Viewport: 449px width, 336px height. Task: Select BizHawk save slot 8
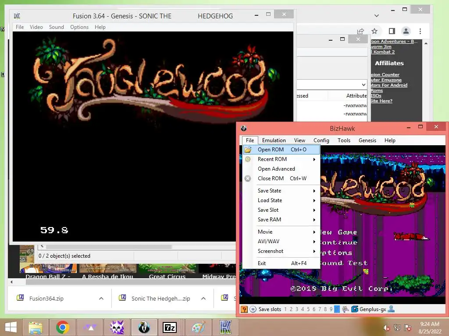(325, 309)
